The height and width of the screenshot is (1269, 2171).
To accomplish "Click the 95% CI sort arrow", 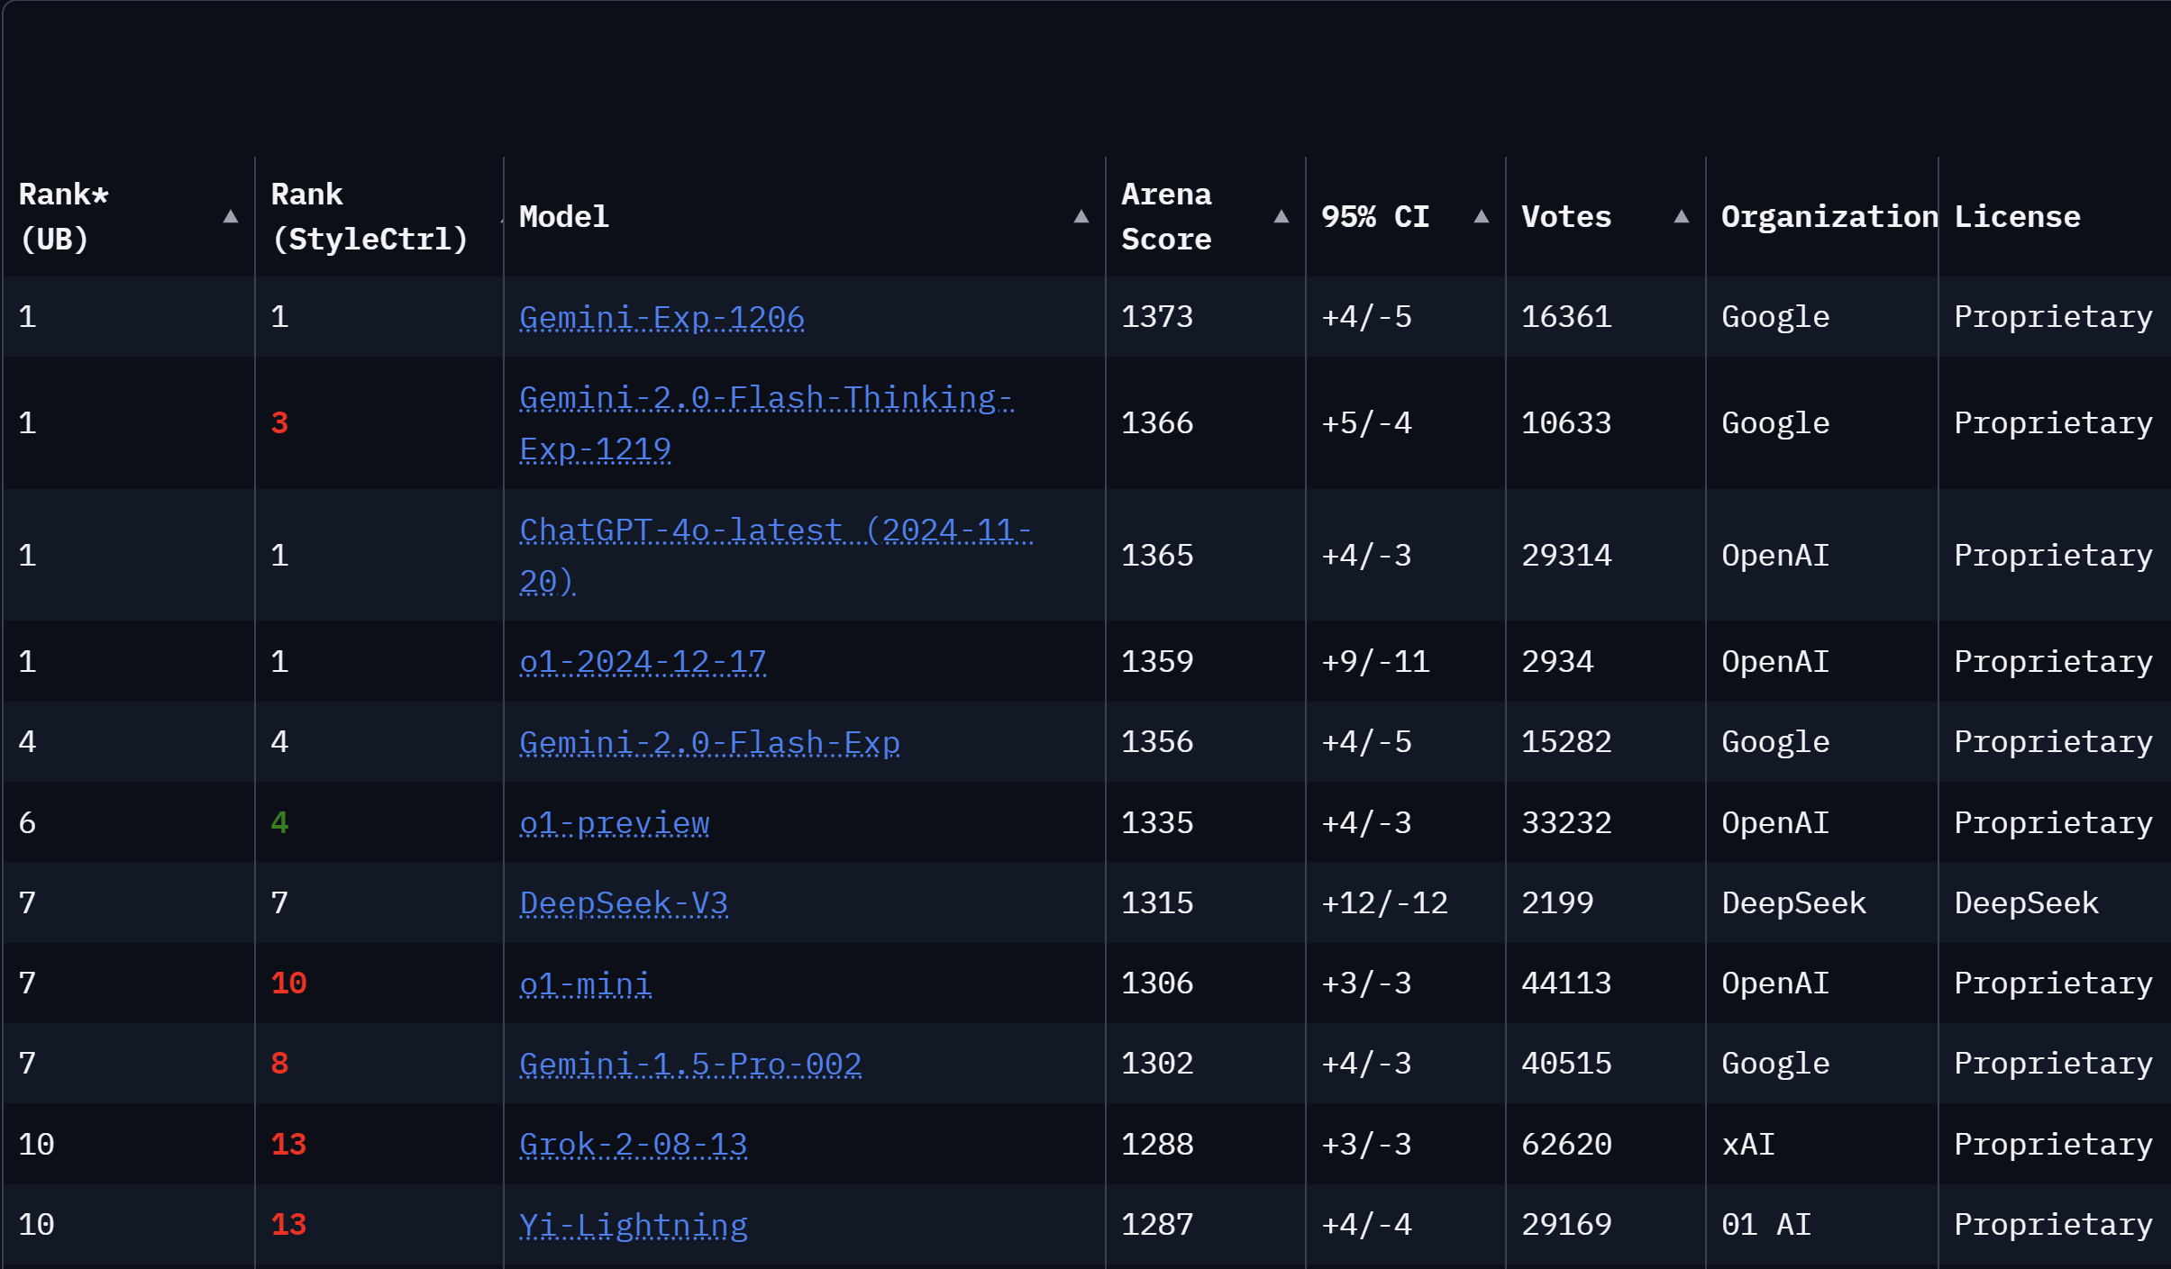I will point(1481,216).
